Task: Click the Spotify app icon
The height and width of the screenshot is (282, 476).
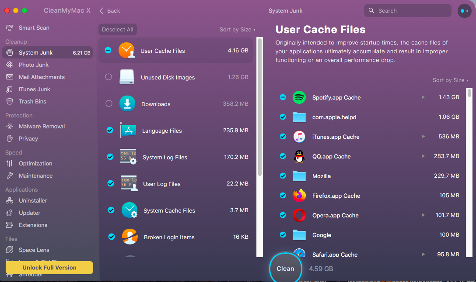Action: pos(299,97)
